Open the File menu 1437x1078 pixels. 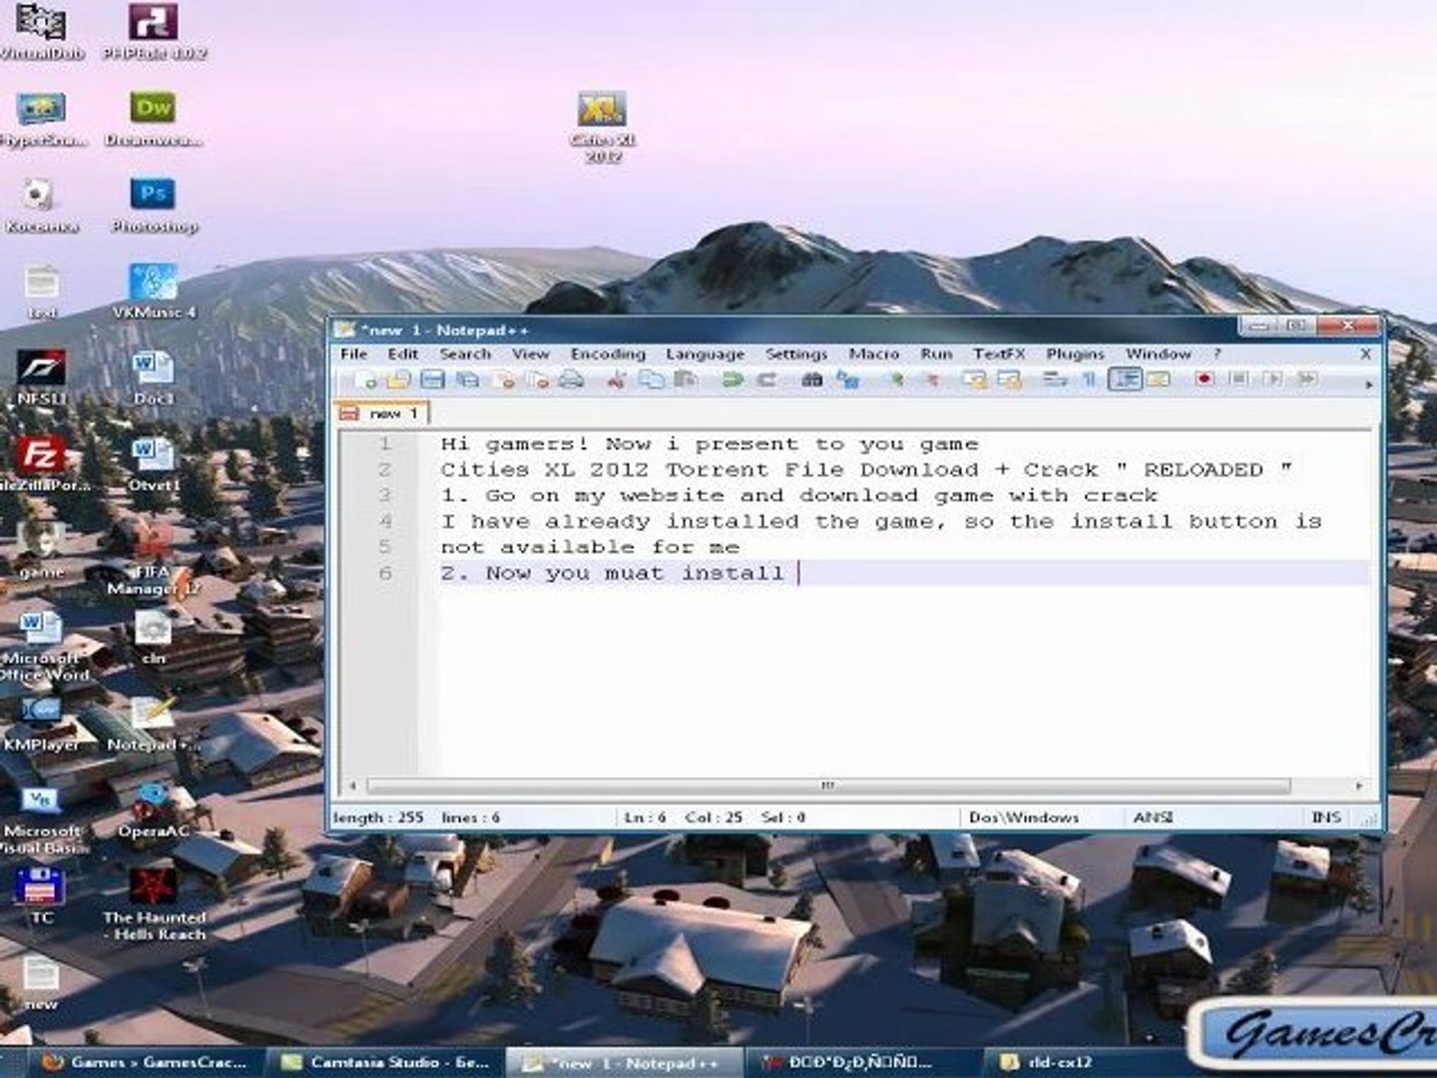[x=353, y=354]
